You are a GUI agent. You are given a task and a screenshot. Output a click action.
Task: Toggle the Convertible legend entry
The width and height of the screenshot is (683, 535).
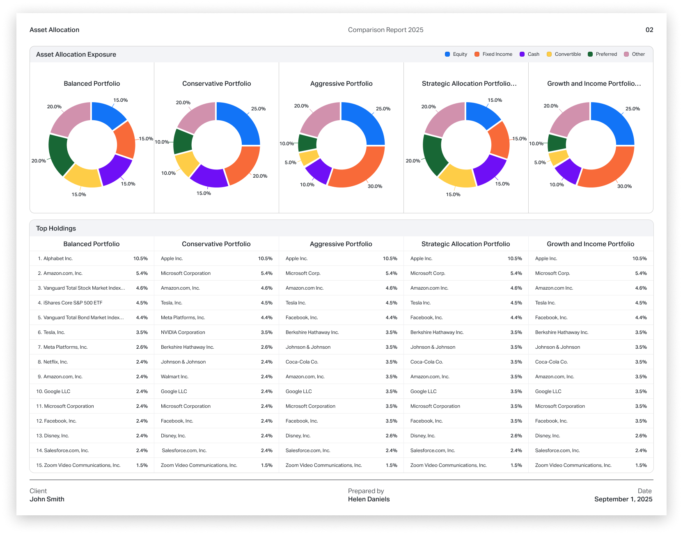[x=564, y=54]
